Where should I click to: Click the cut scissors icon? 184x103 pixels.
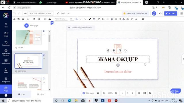pyautogui.click(x=14, y=19)
